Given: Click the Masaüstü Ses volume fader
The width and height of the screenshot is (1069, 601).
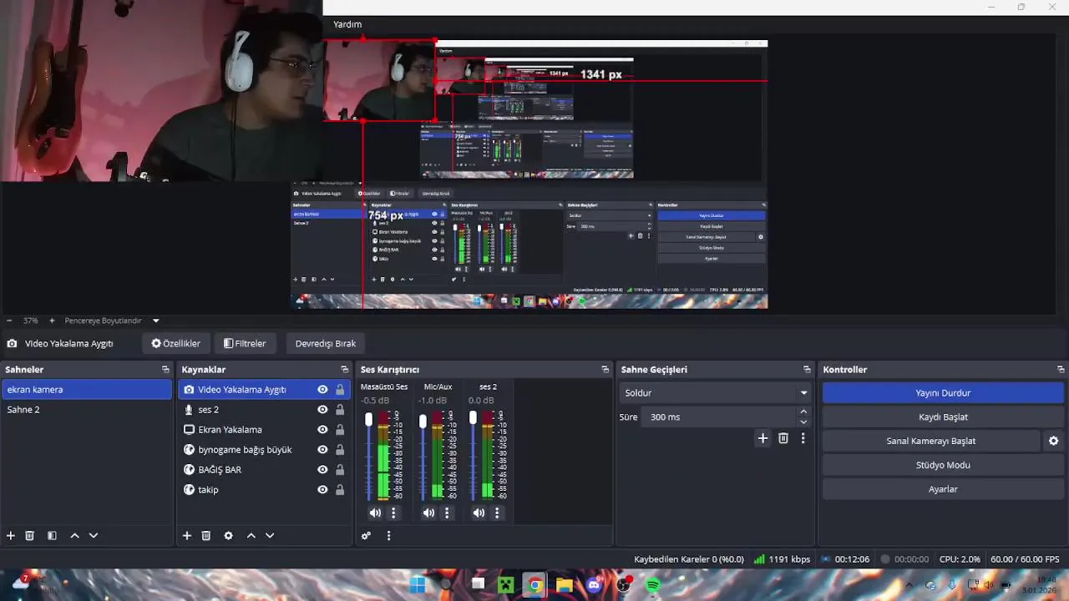Looking at the screenshot, I should tap(369, 420).
